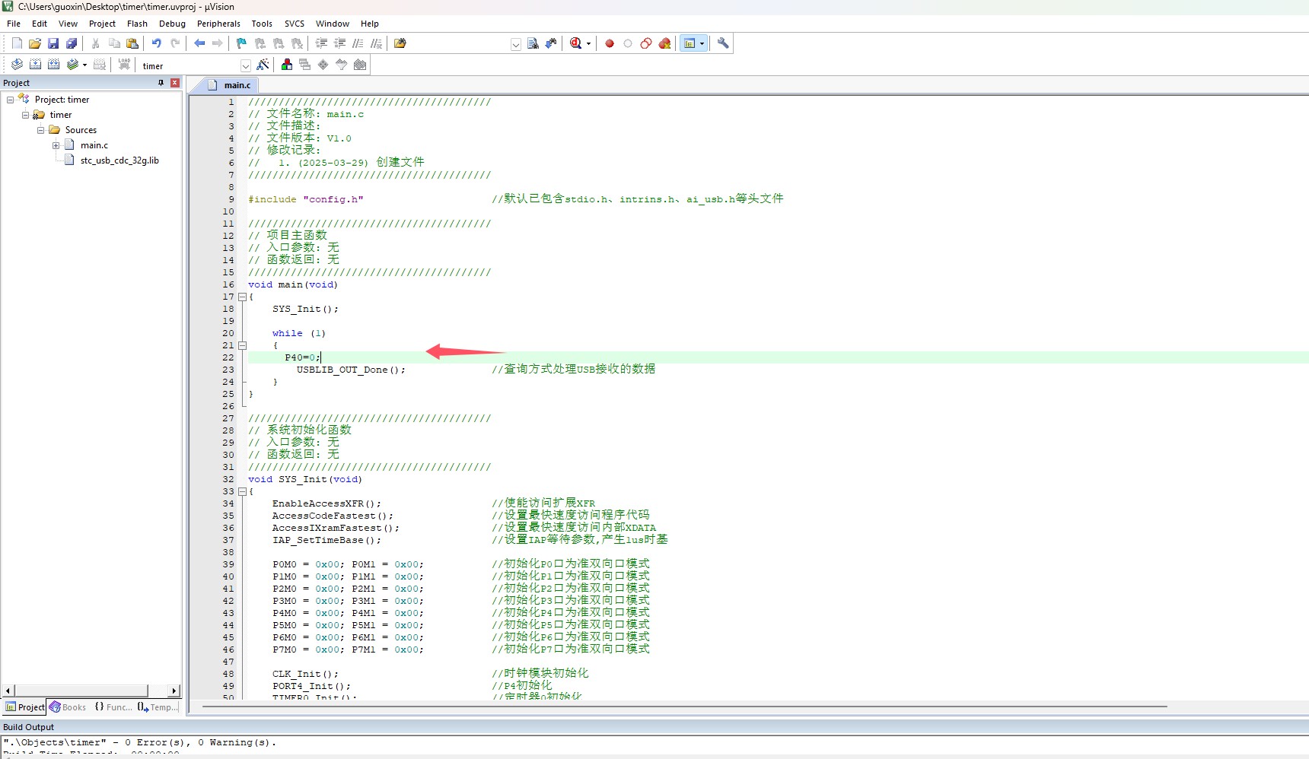1309x759 pixels.
Task: Fold the while loop block at line 21
Action: (x=242, y=345)
